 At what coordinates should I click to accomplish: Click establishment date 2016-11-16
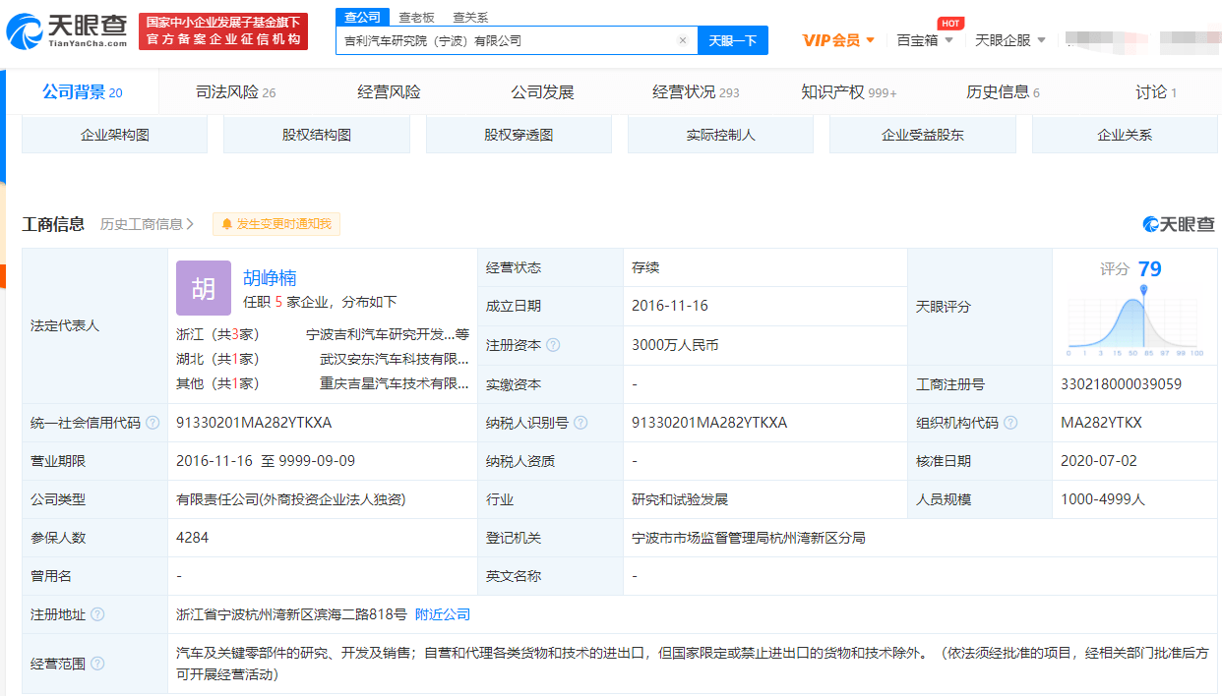[670, 306]
